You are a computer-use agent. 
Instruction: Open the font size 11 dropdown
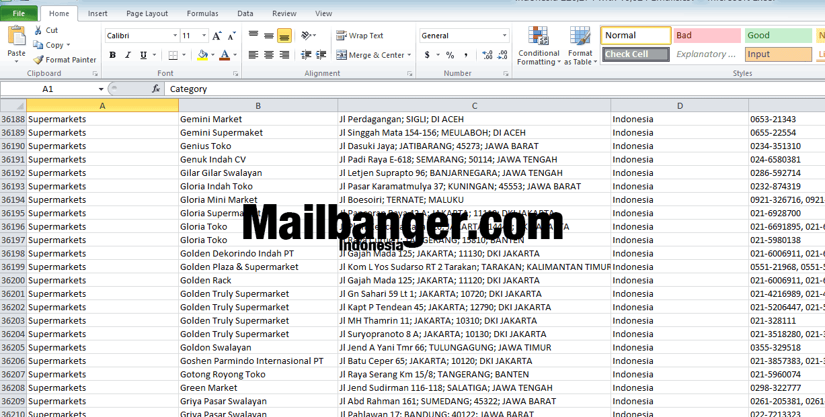pyautogui.click(x=204, y=36)
